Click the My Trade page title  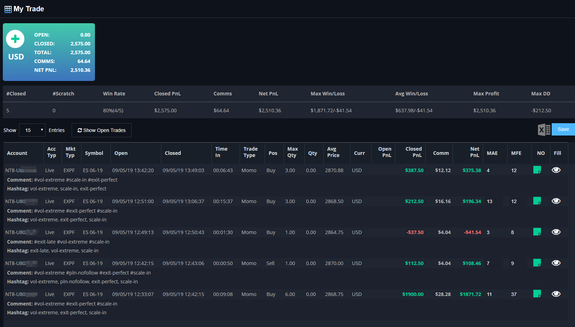click(29, 9)
